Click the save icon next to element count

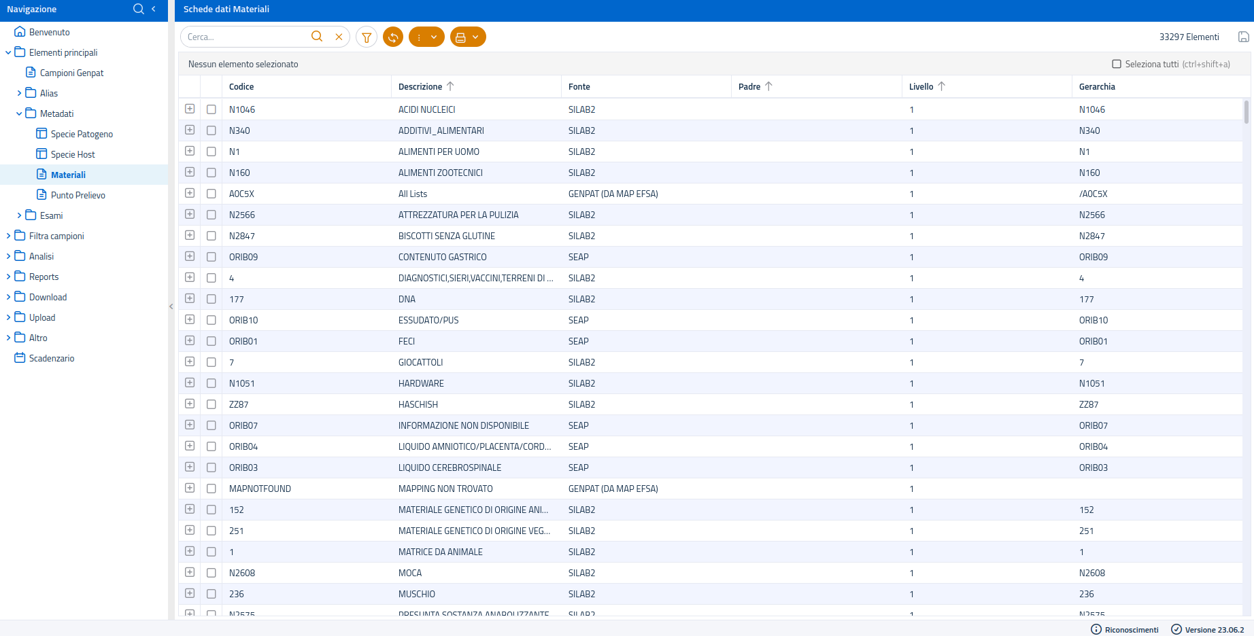1243,37
